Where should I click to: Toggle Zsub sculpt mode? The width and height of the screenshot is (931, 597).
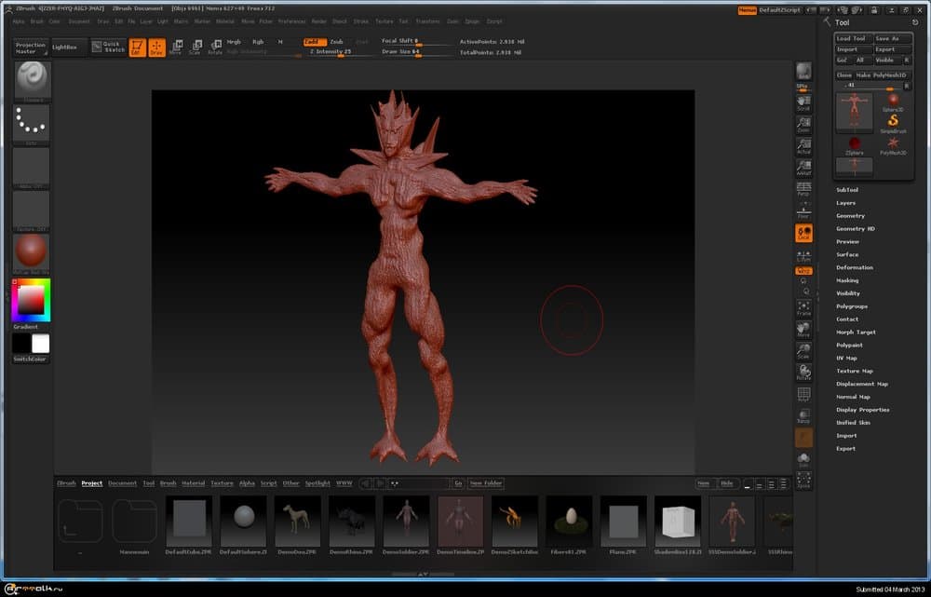[x=336, y=42]
